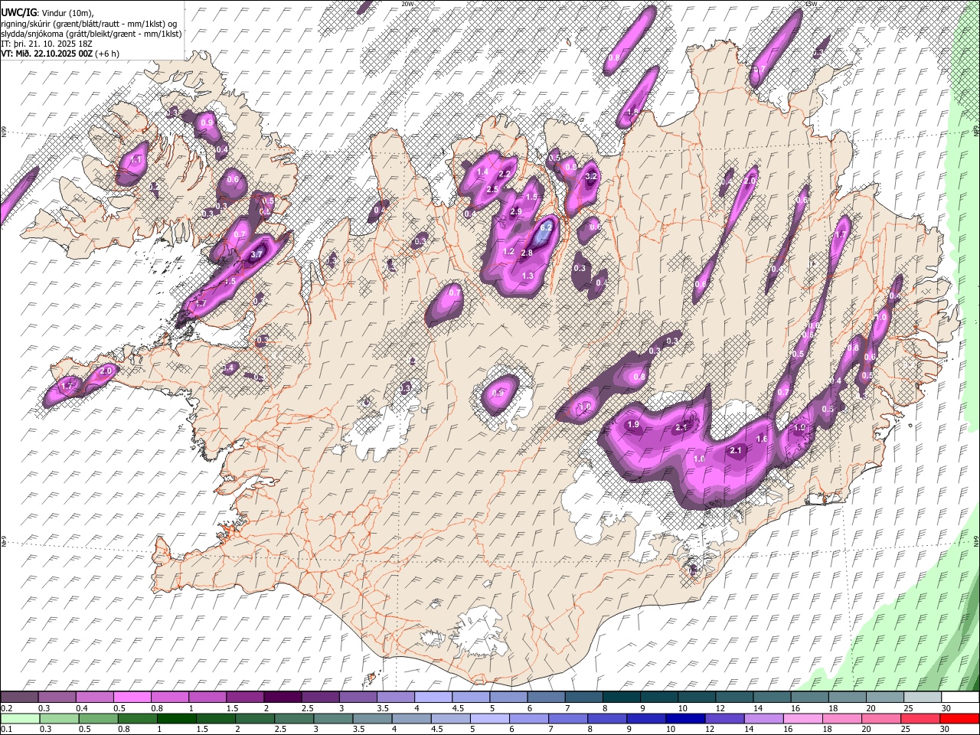The image size is (980, 735).
Task: Click the 0.4 swatch in the upper legend row
Action: 94,697
